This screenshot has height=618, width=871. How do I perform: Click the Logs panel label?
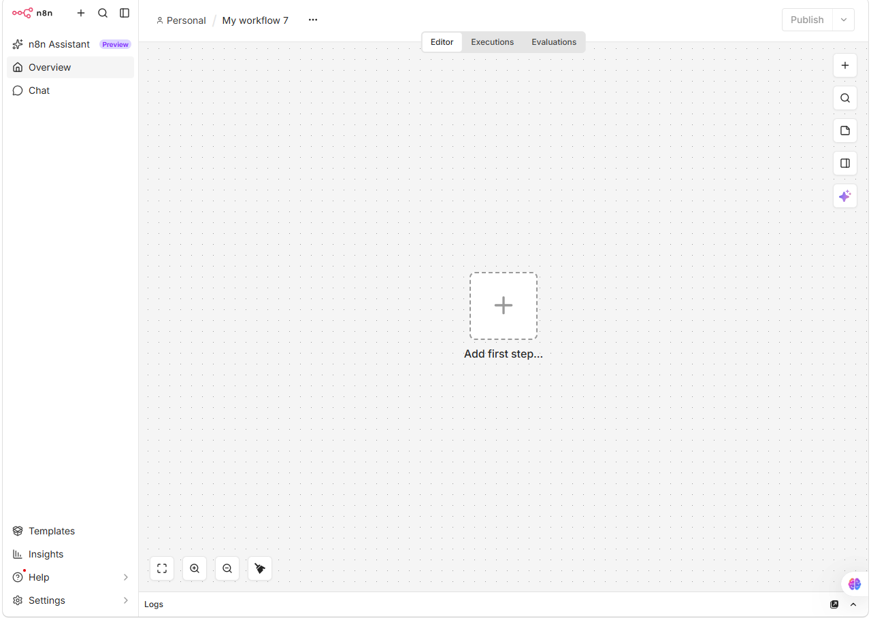click(154, 604)
